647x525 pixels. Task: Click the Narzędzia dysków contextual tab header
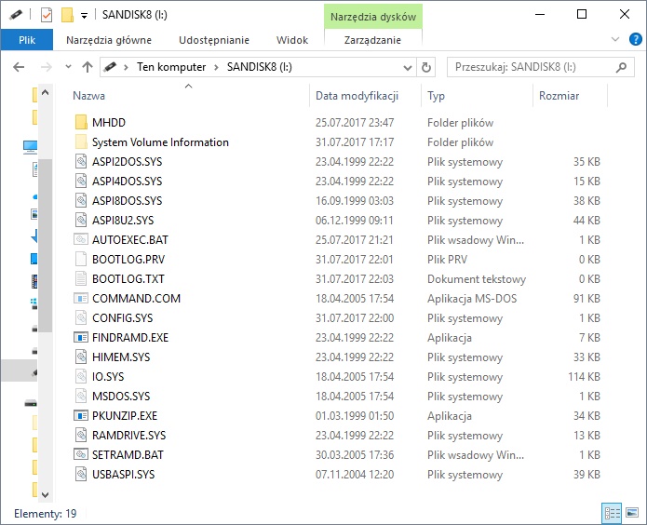pyautogui.click(x=373, y=17)
